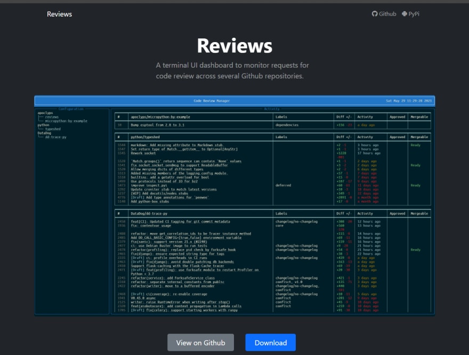Click the 'python/typeshed' table header

(145, 137)
